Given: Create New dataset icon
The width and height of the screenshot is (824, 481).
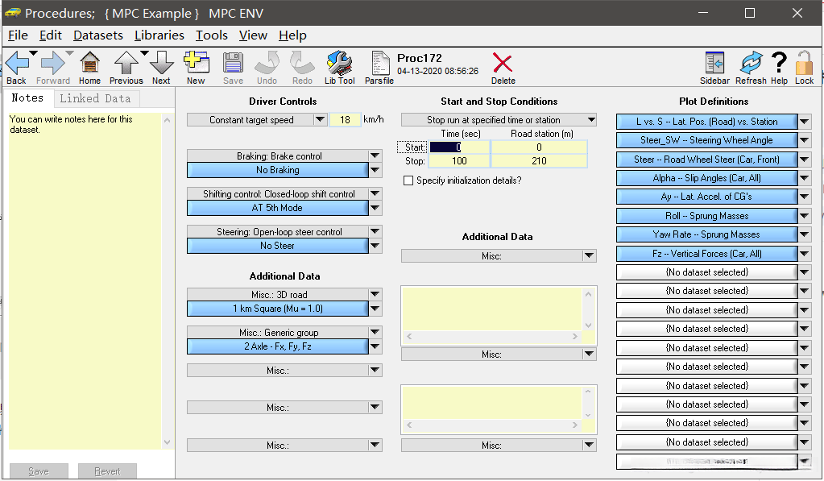Looking at the screenshot, I should tap(196, 63).
